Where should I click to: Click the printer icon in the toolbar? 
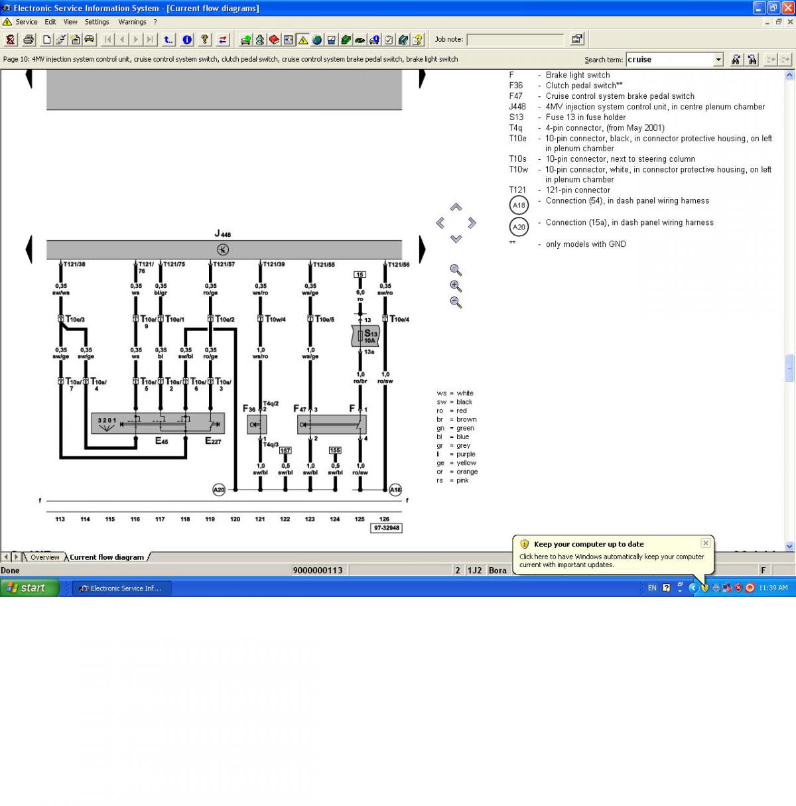[x=29, y=40]
